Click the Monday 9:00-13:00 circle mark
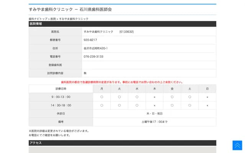The height and width of the screenshot is (153, 245). click(x=101, y=97)
